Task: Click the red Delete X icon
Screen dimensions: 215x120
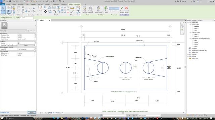Action: pyautogui.click(x=68, y=12)
